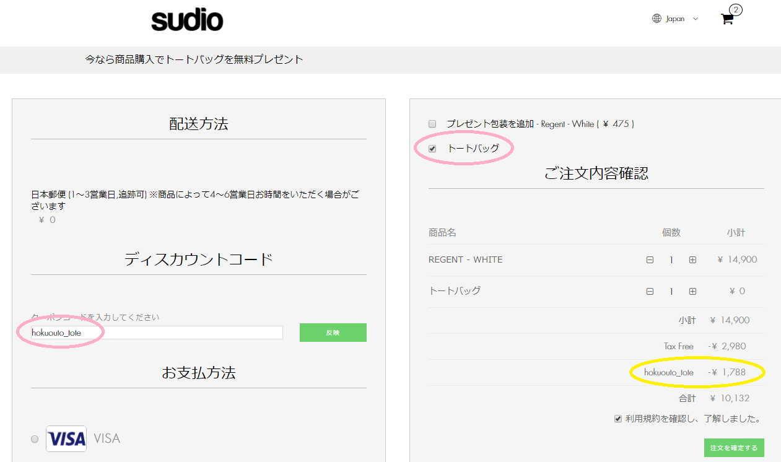Click the cart item count badge

735,9
